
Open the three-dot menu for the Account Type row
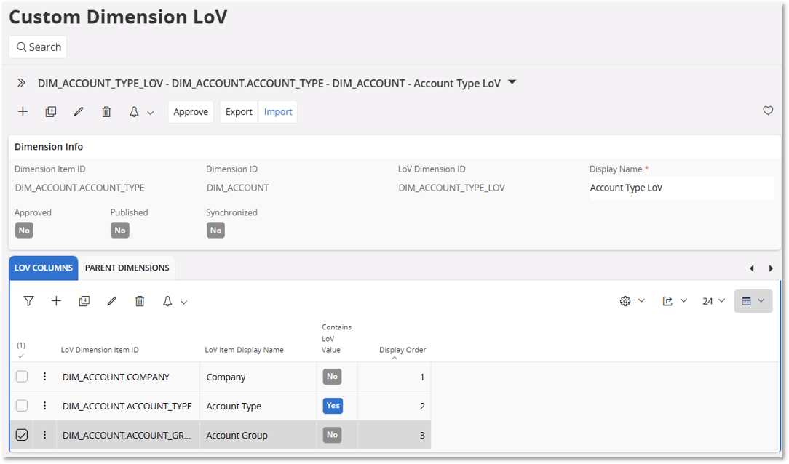click(x=45, y=406)
